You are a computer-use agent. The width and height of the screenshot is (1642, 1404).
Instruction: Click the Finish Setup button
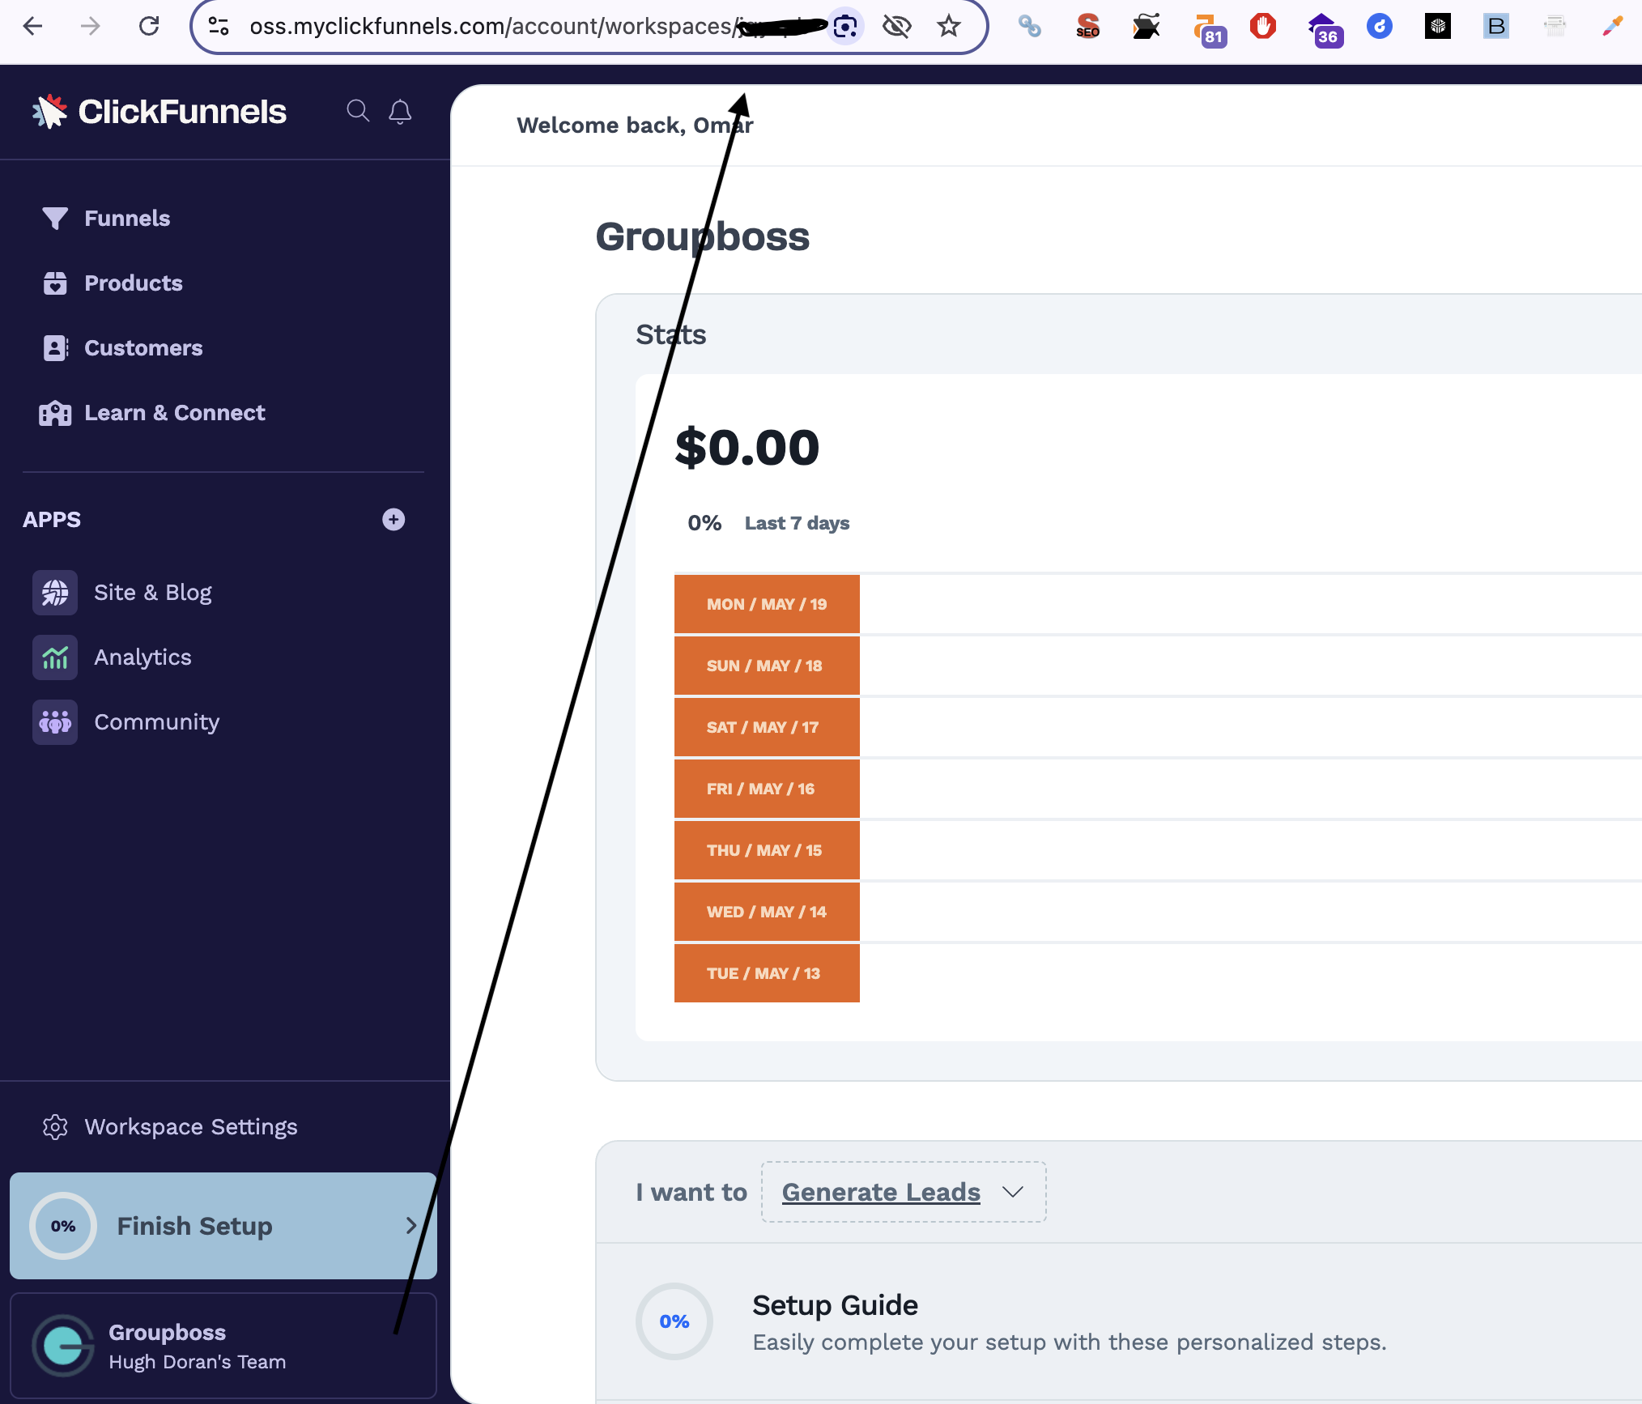pyautogui.click(x=223, y=1226)
